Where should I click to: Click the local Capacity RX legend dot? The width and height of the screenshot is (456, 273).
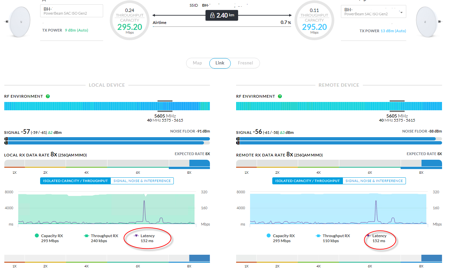[x=37, y=236]
